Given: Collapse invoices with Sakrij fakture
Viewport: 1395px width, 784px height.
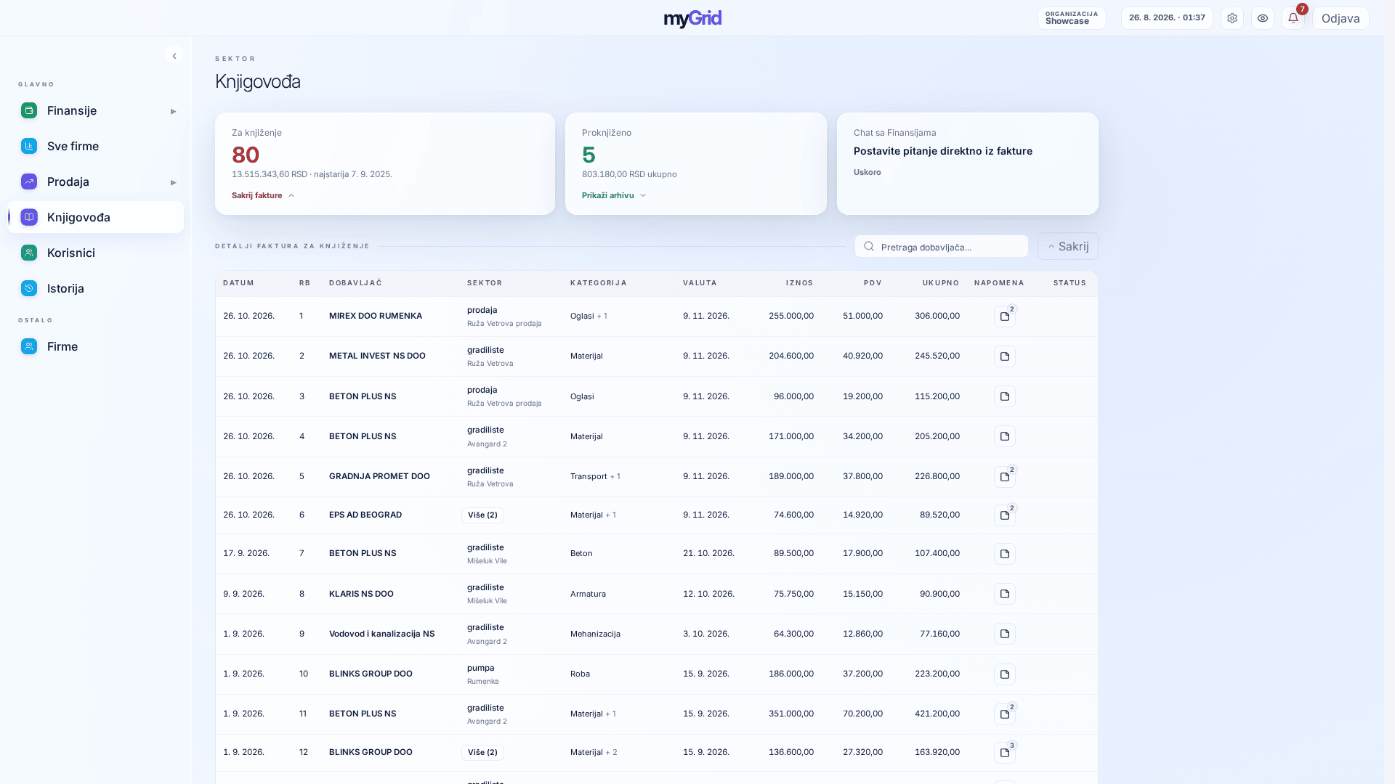Looking at the screenshot, I should 263,195.
